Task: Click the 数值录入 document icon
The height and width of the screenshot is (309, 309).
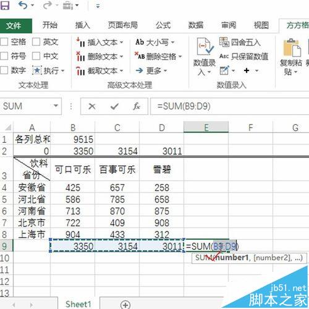Action: pos(205,46)
